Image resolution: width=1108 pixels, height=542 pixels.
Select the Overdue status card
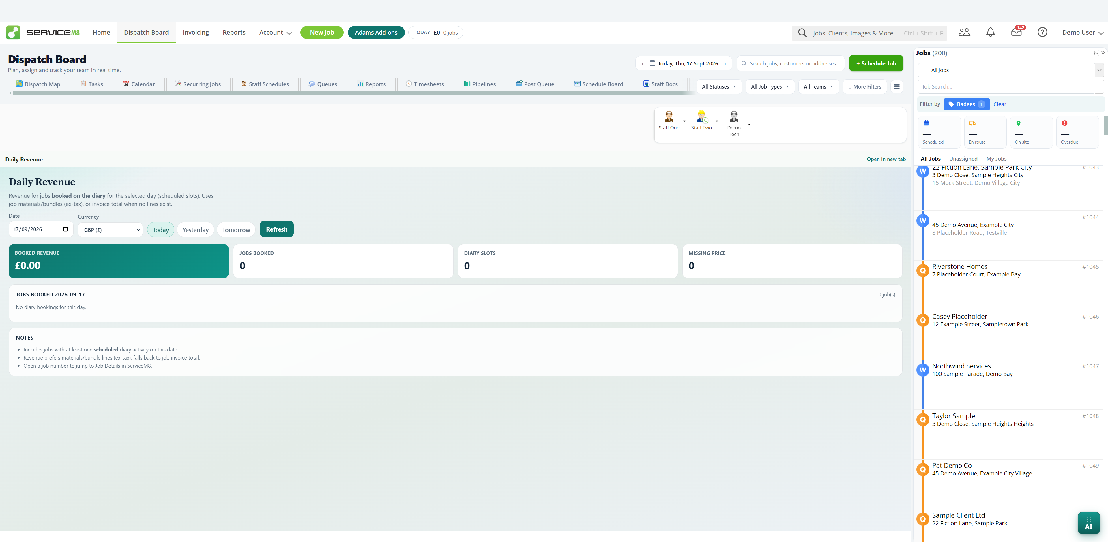[x=1077, y=132]
